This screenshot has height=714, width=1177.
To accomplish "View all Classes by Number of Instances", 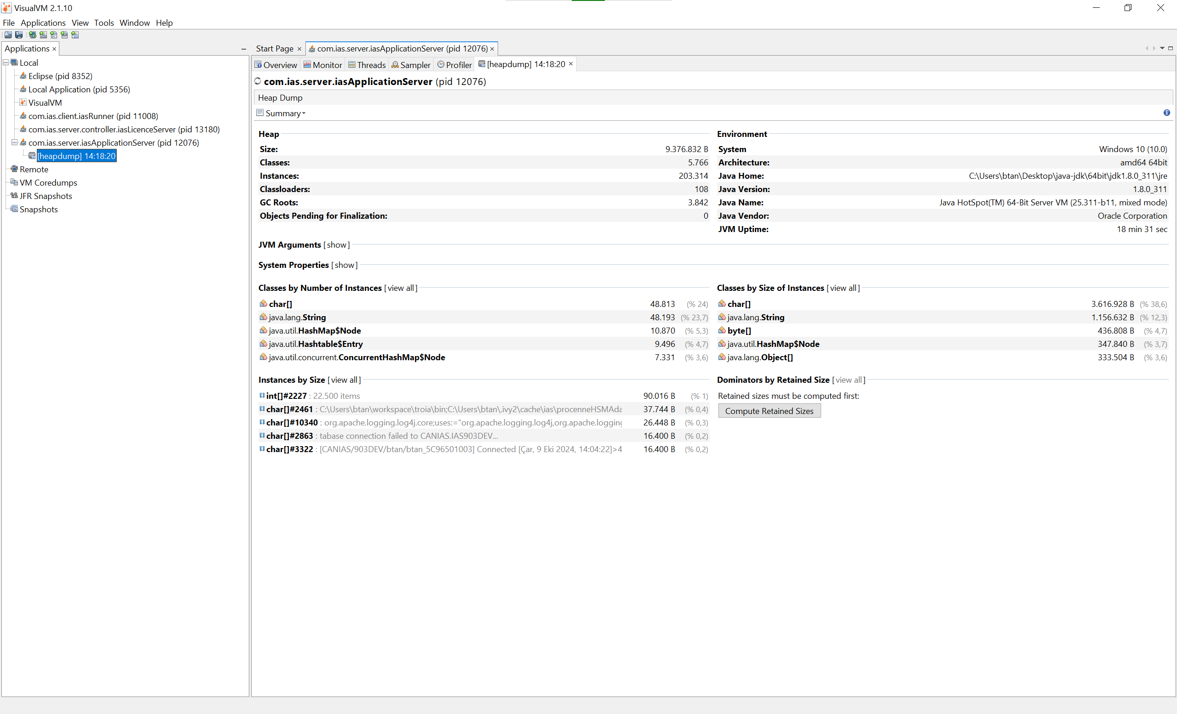I will (401, 288).
